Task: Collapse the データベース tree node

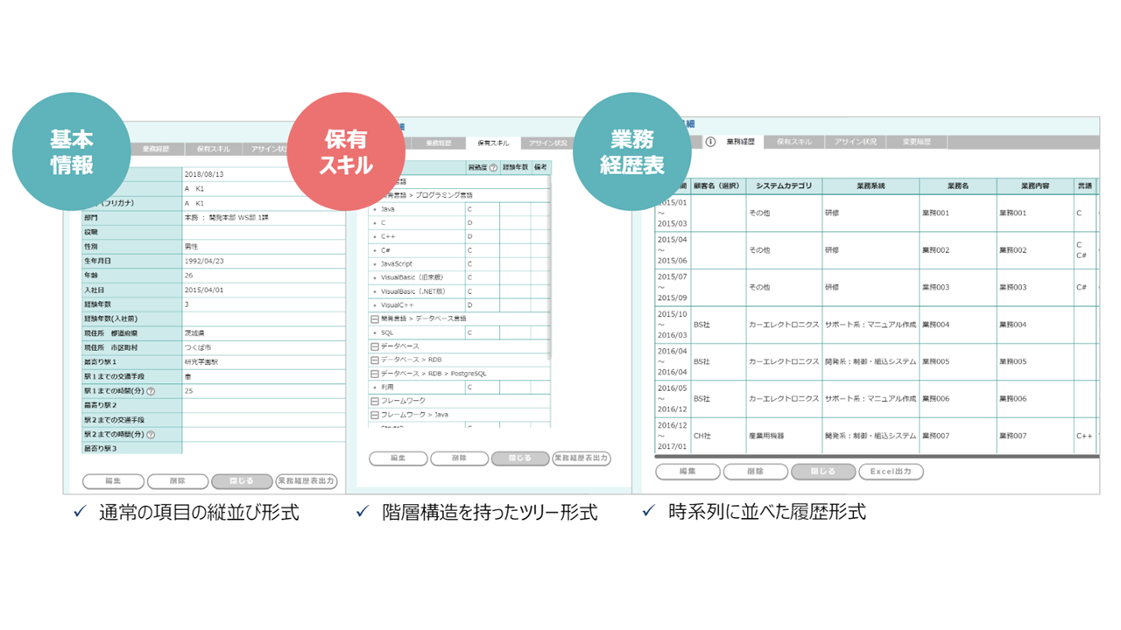Action: click(375, 346)
